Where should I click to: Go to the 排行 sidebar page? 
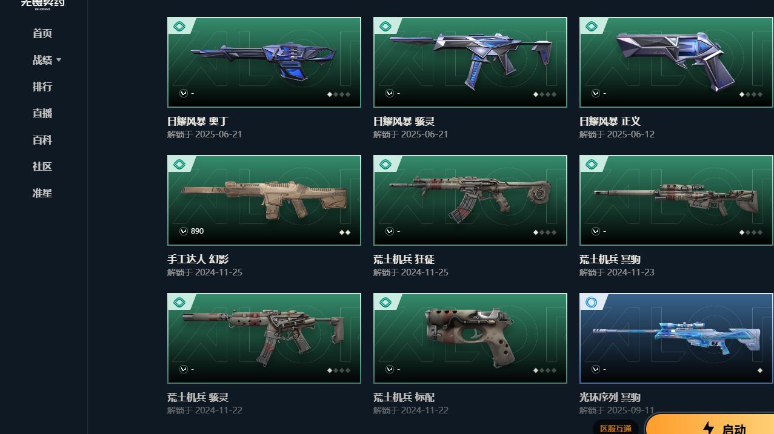[x=42, y=87]
